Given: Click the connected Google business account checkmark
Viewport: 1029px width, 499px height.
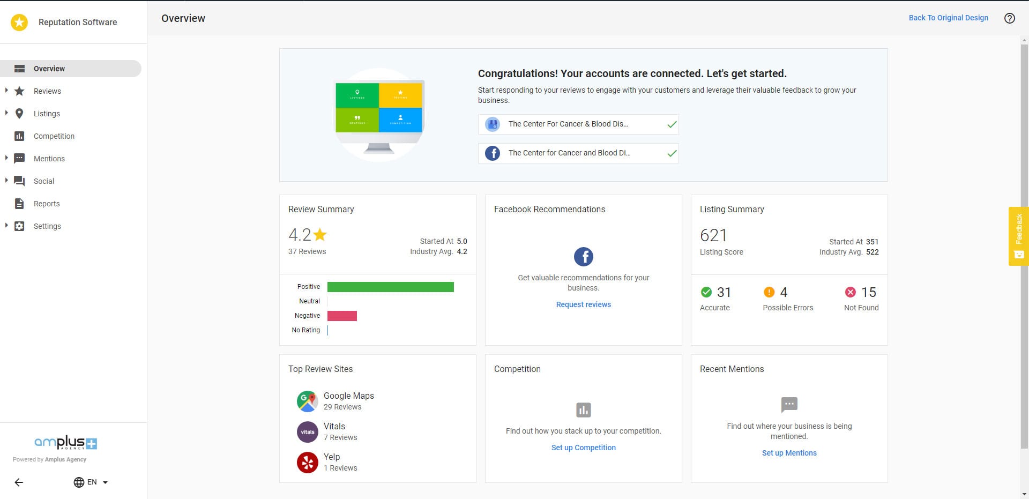Looking at the screenshot, I should coord(672,124).
